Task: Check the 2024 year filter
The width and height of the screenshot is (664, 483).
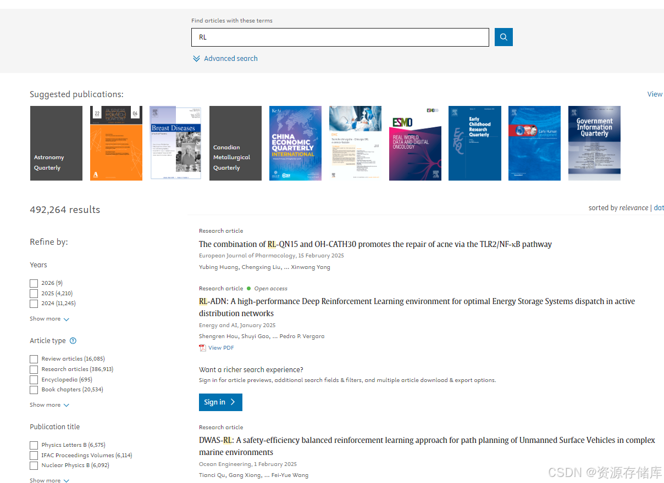Action: (x=34, y=304)
